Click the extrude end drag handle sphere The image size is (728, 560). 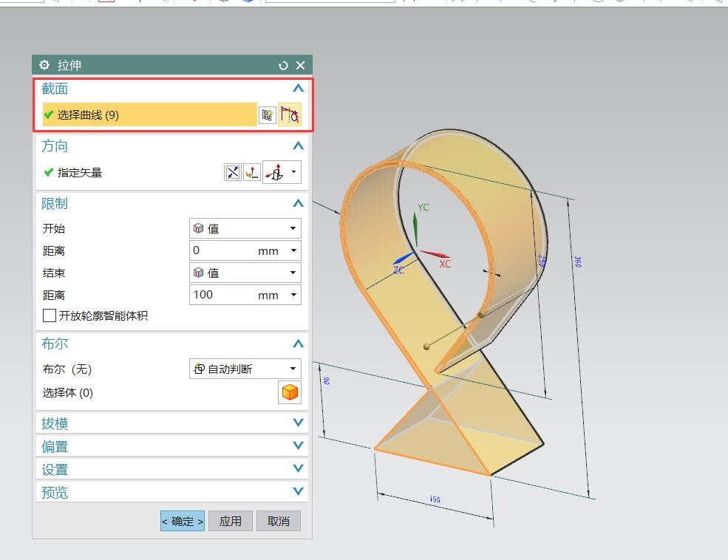coord(426,346)
